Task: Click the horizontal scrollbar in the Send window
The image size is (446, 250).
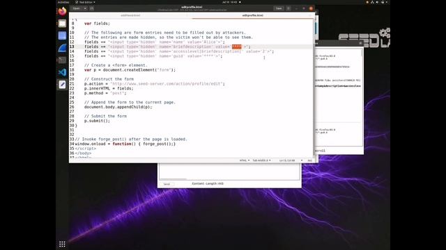Action: [173, 179]
